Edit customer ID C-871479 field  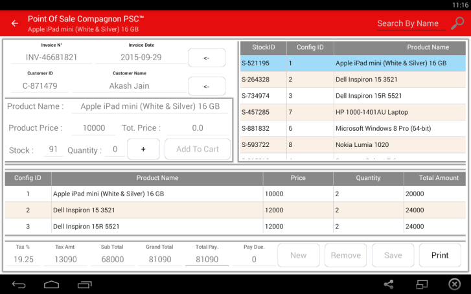(40, 86)
